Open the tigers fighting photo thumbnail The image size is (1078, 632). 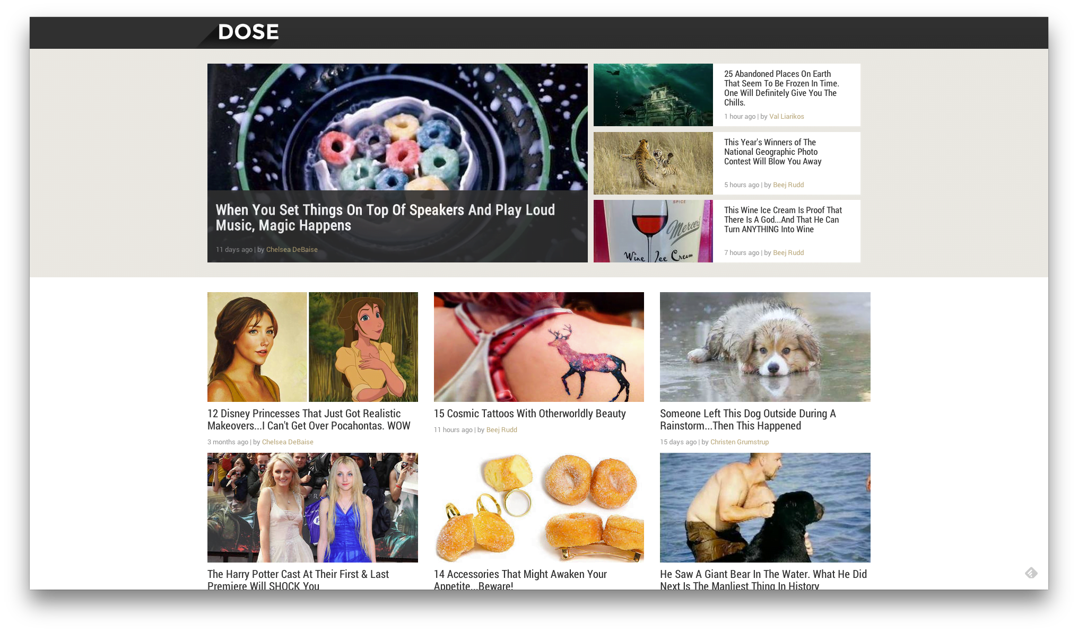point(653,163)
